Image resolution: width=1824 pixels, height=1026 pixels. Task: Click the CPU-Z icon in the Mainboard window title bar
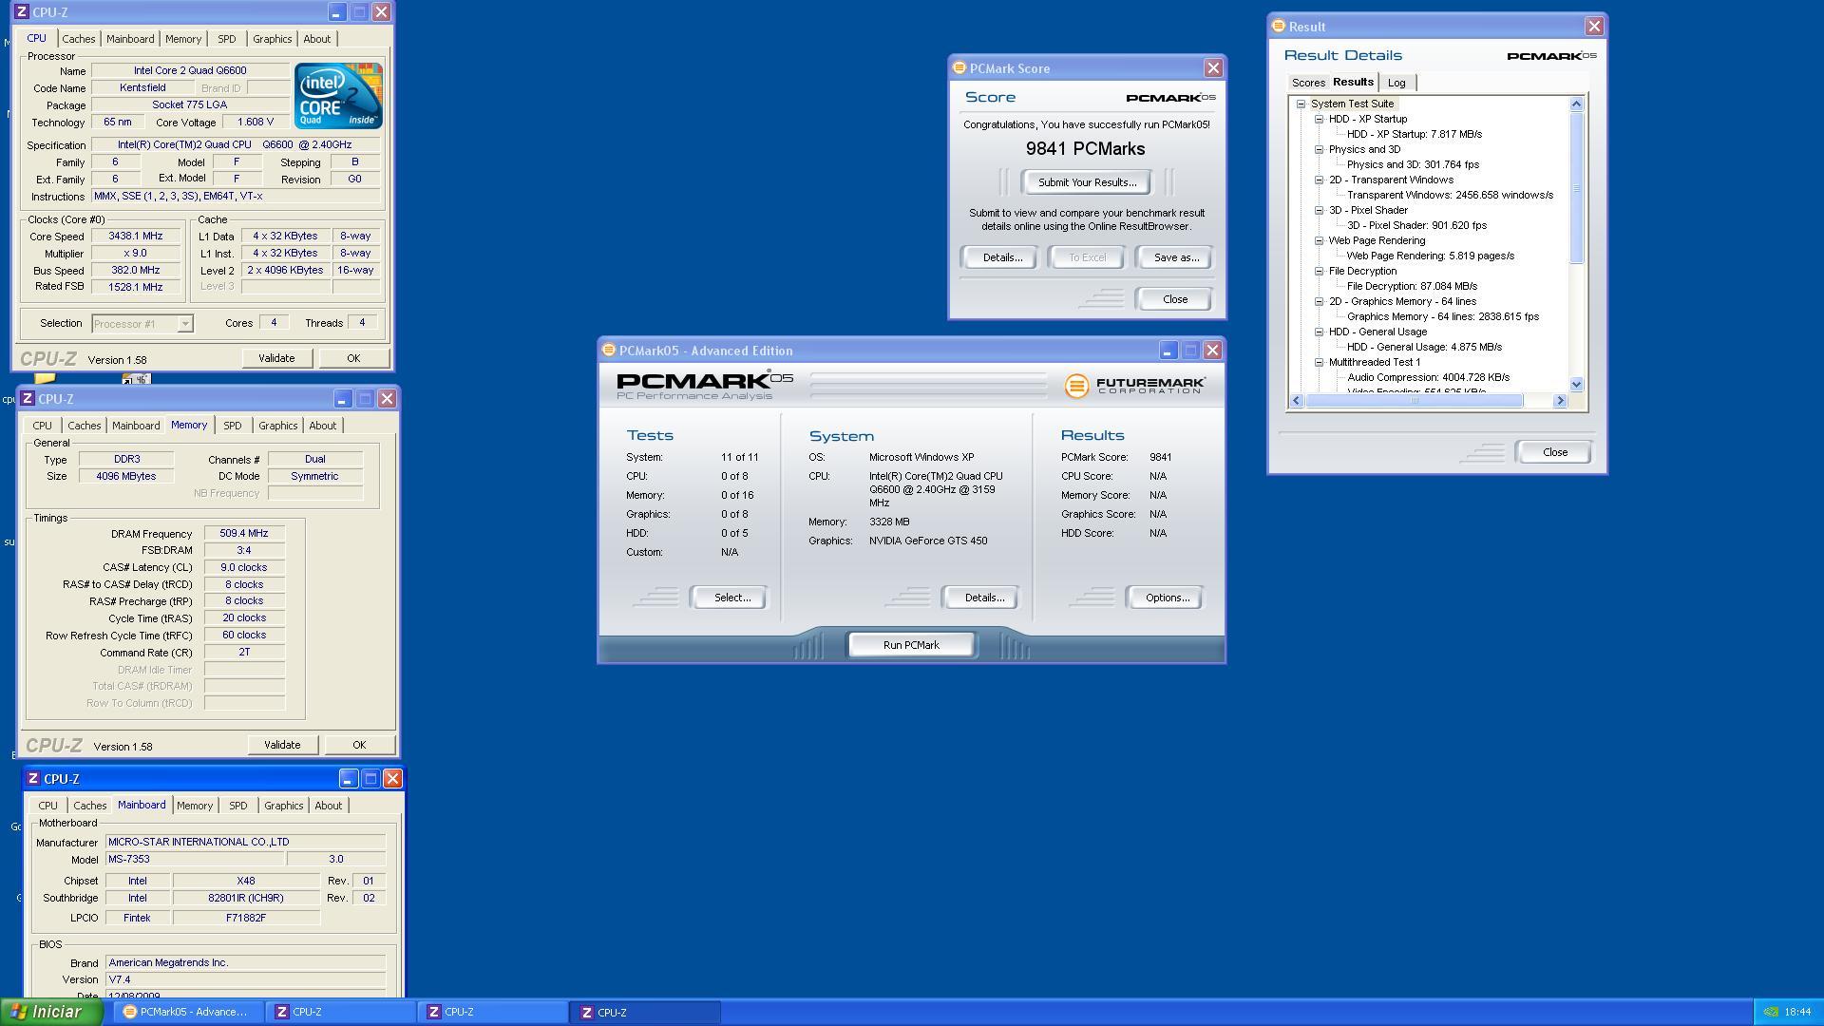[x=33, y=779]
